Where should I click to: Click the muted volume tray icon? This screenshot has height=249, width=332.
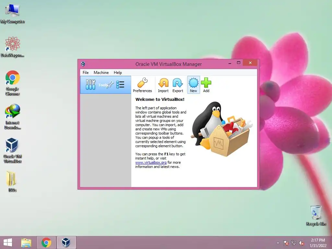302,243
